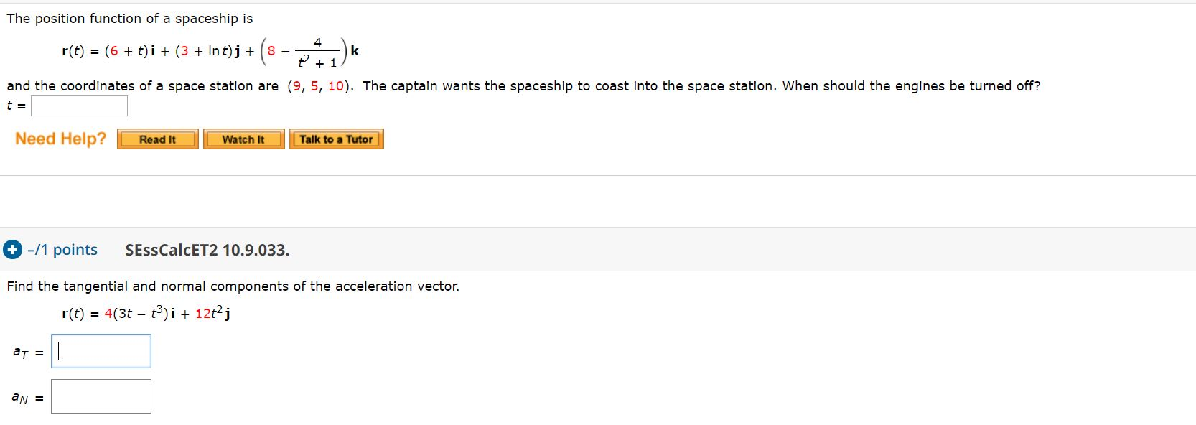Image resolution: width=1196 pixels, height=425 pixels.
Task: Click the equation r(t) = 4(3t − t³)i + 12t²j
Action: [x=146, y=313]
